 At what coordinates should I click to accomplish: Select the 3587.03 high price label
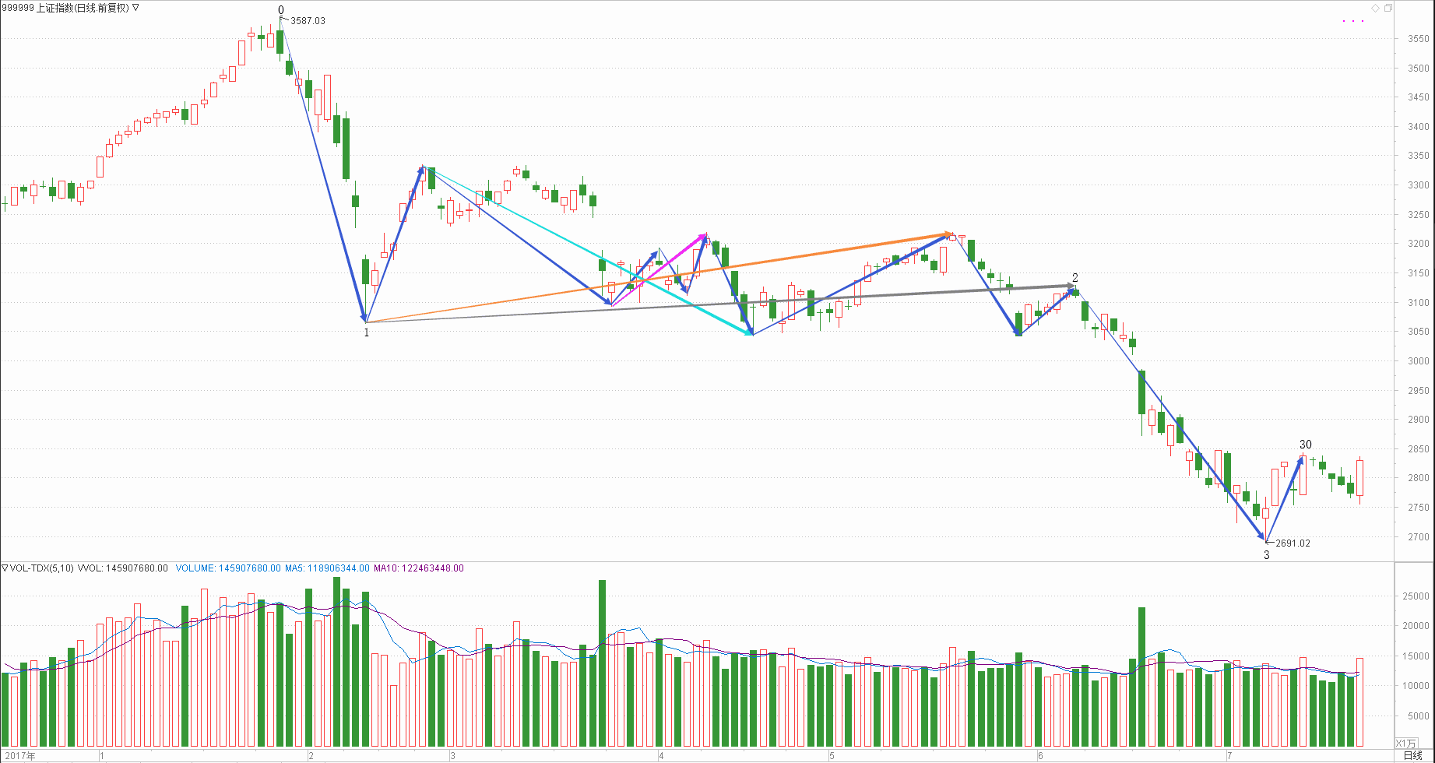point(308,21)
